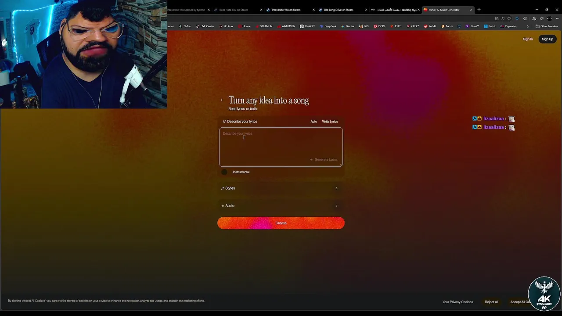Open the DODI bookmark

click(379, 26)
